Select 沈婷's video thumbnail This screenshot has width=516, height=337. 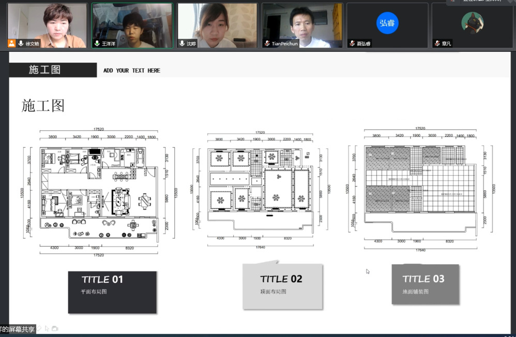pyautogui.click(x=217, y=25)
